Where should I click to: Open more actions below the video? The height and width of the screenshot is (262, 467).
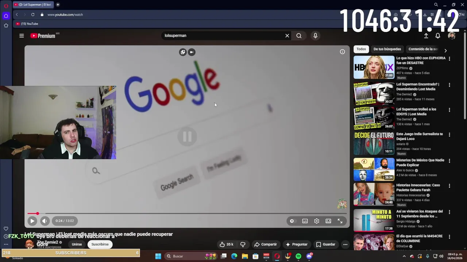pos(345,245)
